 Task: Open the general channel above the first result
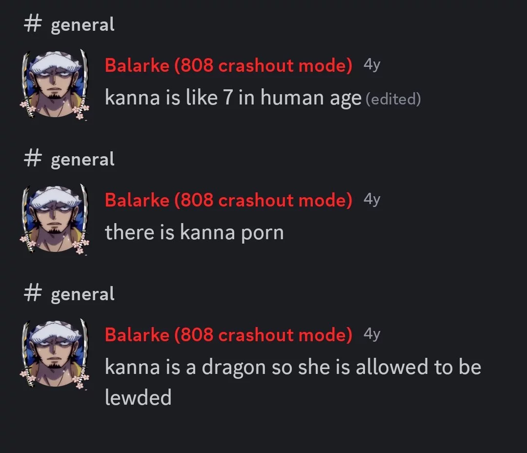point(82,25)
